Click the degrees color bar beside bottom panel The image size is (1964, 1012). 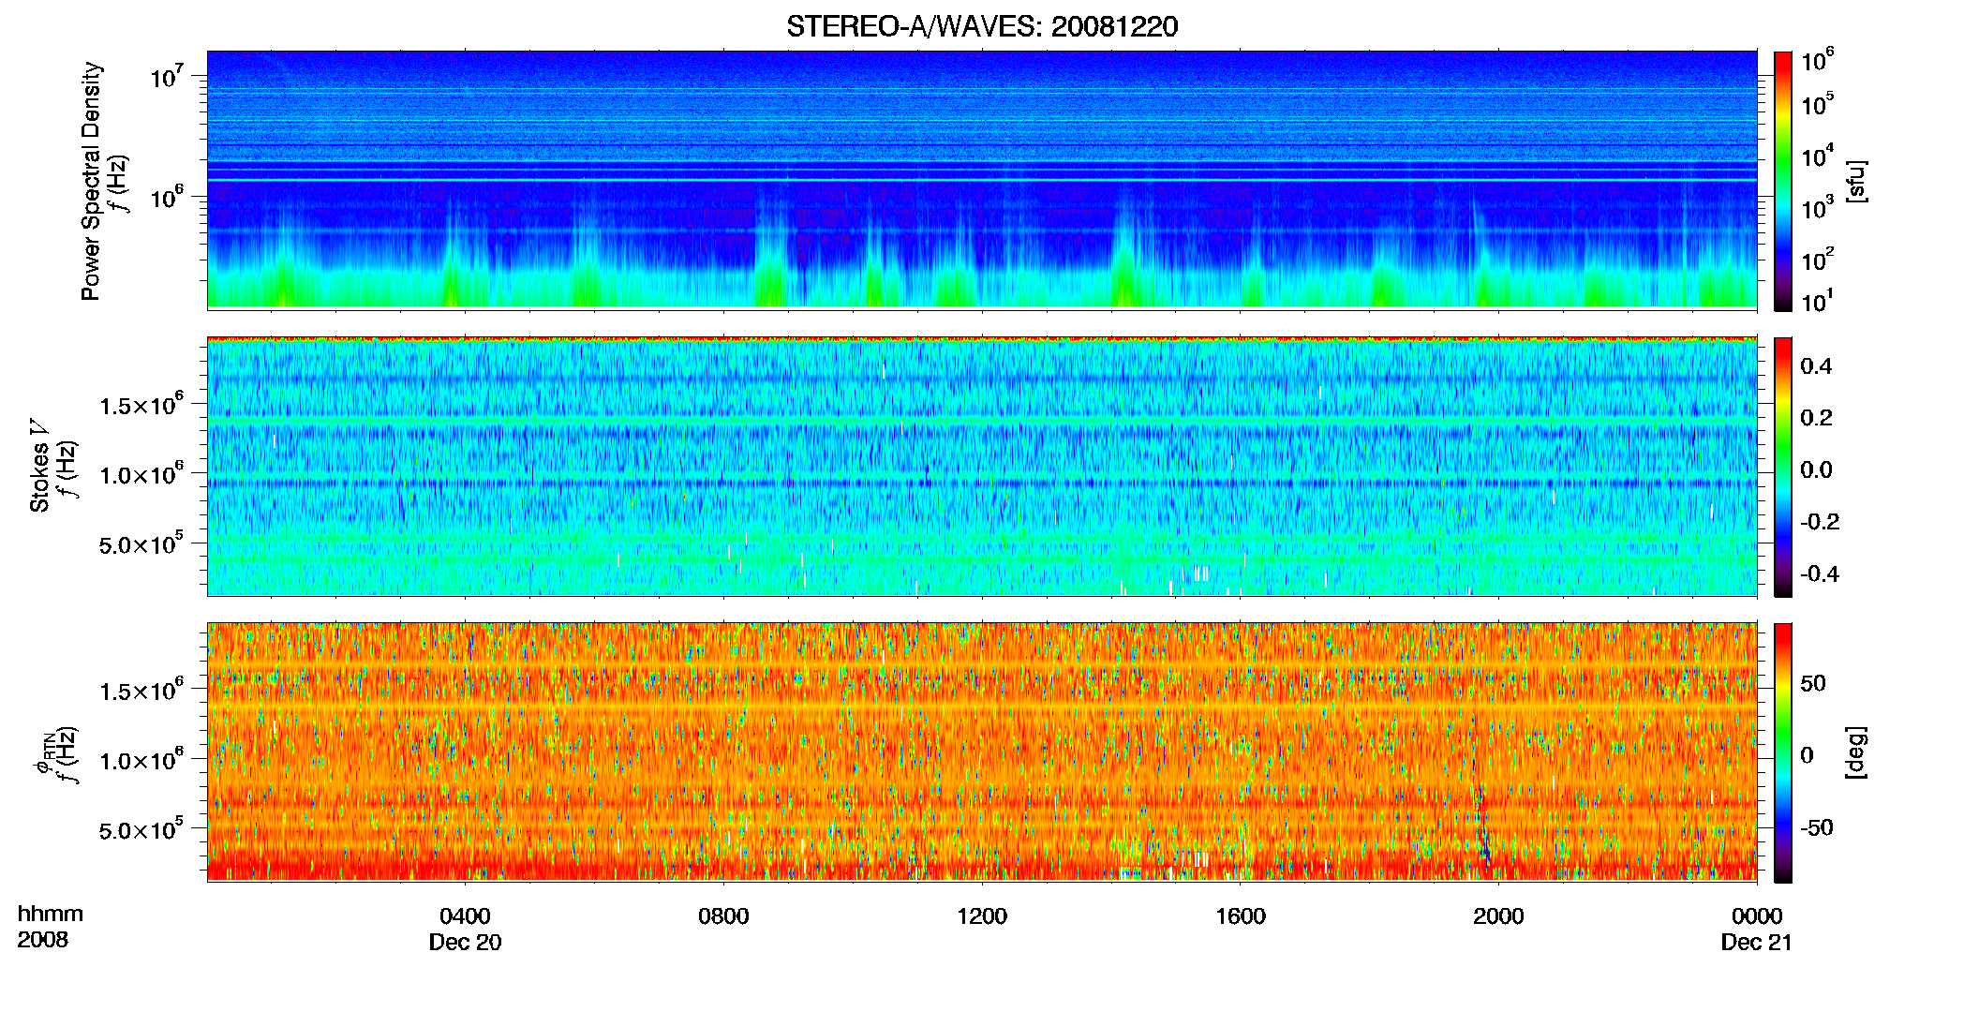coord(1783,752)
